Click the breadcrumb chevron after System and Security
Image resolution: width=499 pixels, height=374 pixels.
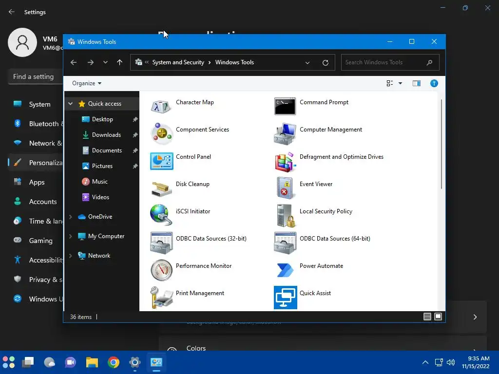(x=210, y=63)
